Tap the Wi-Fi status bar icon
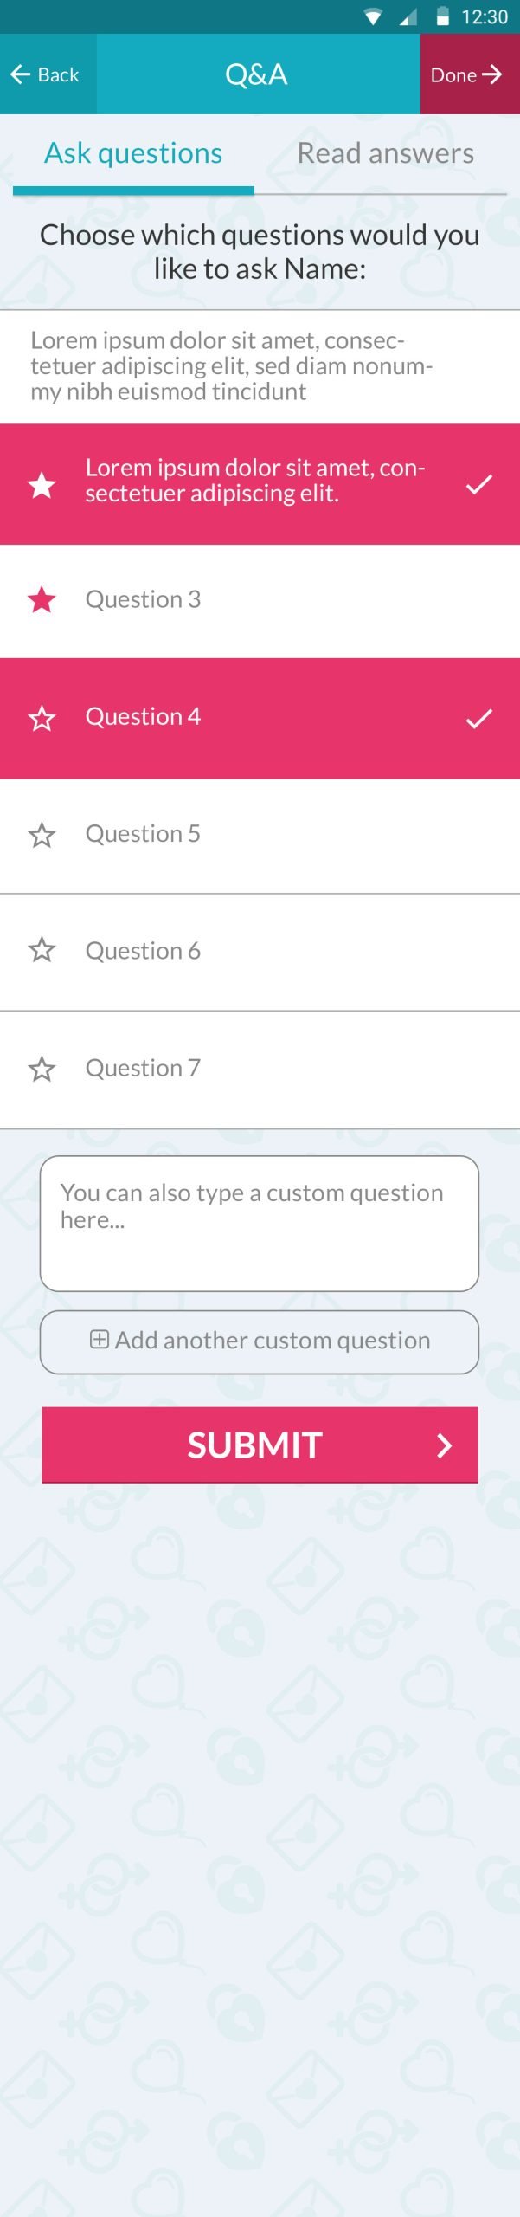520x2217 pixels. (x=373, y=17)
